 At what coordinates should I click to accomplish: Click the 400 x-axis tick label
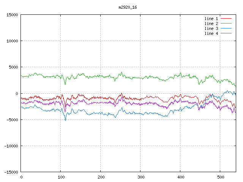pos(180,177)
